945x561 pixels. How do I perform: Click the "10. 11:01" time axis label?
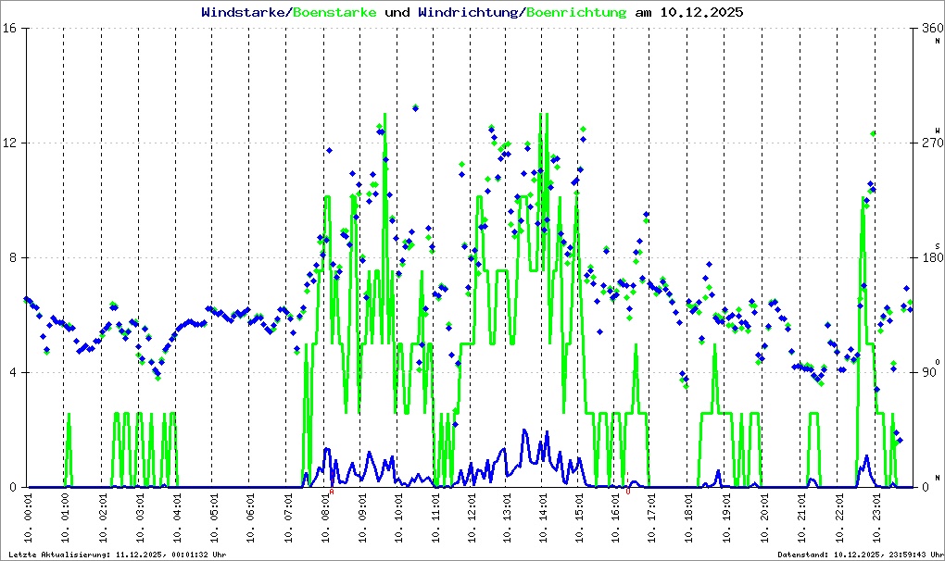[x=435, y=517]
